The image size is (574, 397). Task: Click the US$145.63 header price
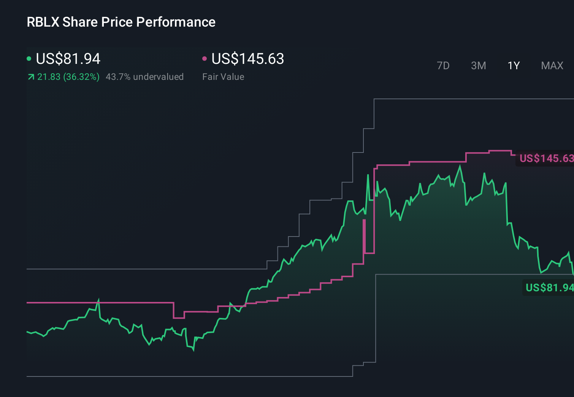(x=247, y=59)
